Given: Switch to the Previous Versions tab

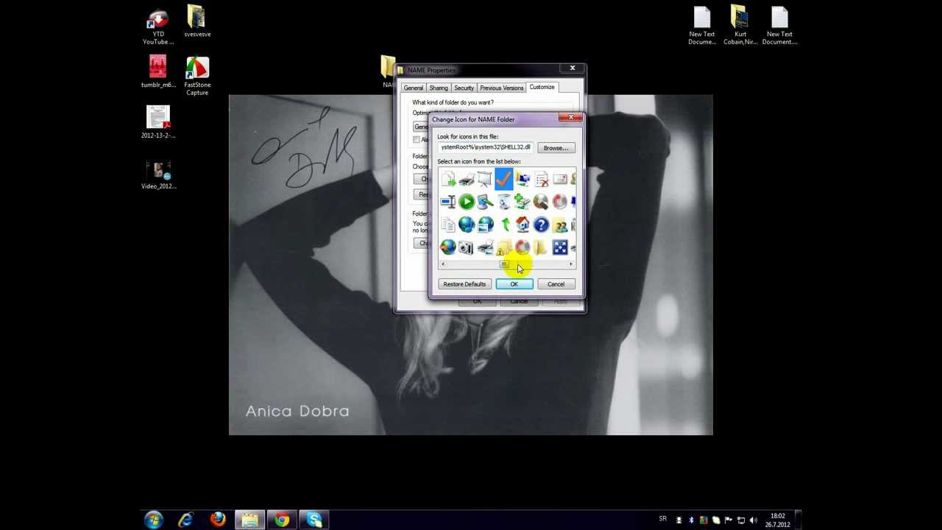Looking at the screenshot, I should (x=501, y=88).
